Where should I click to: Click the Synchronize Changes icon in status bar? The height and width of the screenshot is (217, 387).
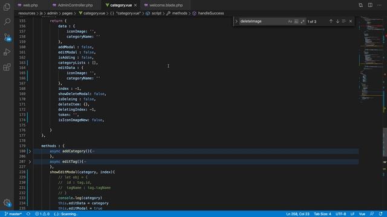28,214
